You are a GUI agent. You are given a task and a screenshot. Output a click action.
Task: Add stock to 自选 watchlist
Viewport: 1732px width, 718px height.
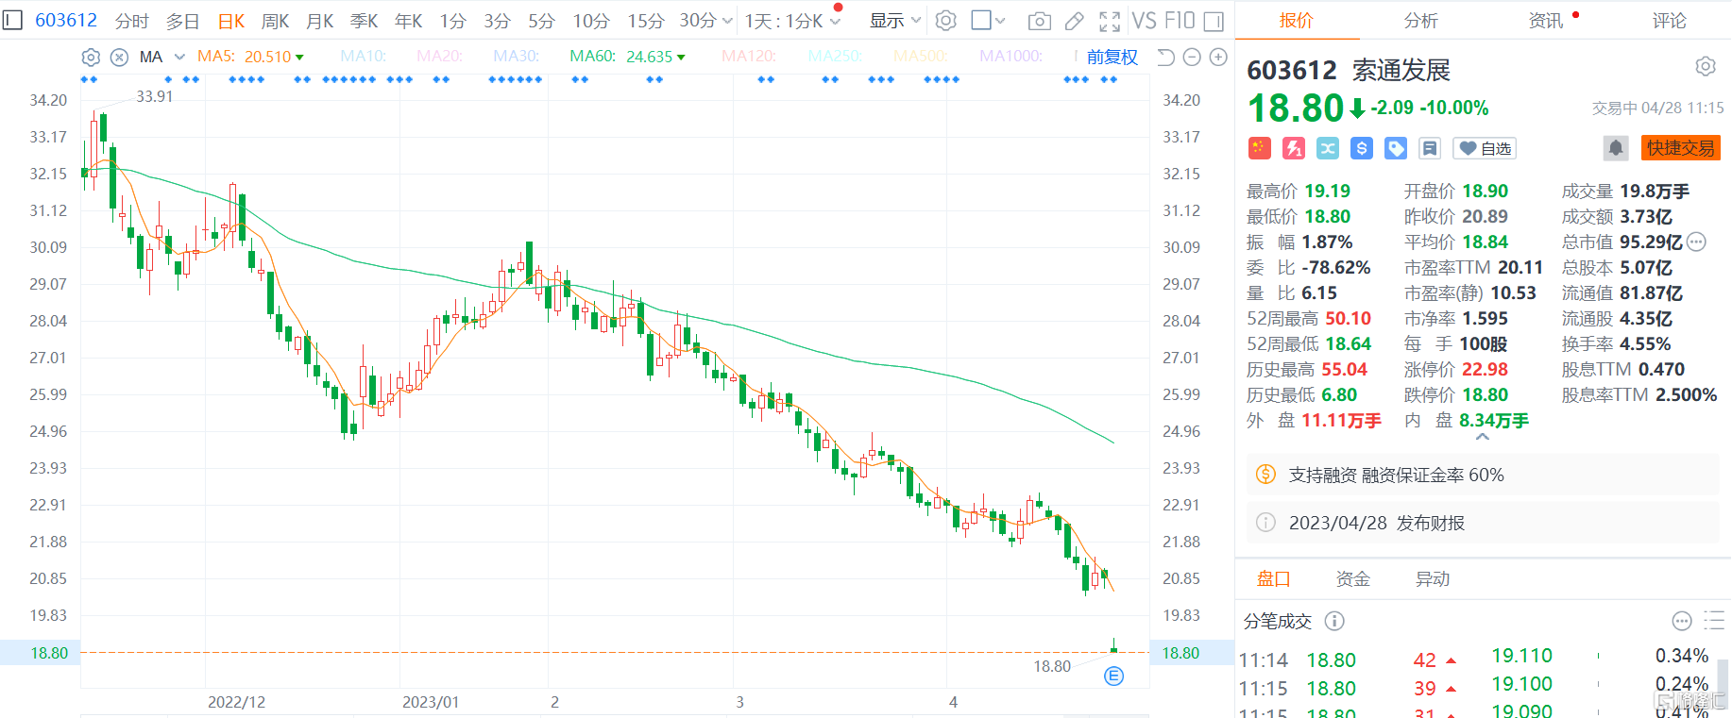click(x=1486, y=148)
